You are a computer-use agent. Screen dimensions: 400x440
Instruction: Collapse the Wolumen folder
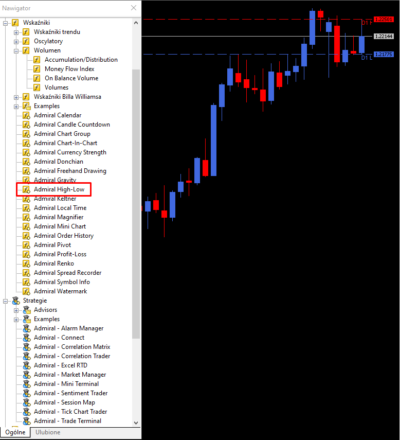pyautogui.click(x=16, y=51)
